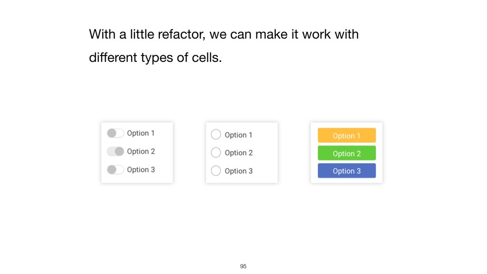Image resolution: width=487 pixels, height=274 pixels.
Task: Select the Option 1 radio button
Action: [x=216, y=135]
